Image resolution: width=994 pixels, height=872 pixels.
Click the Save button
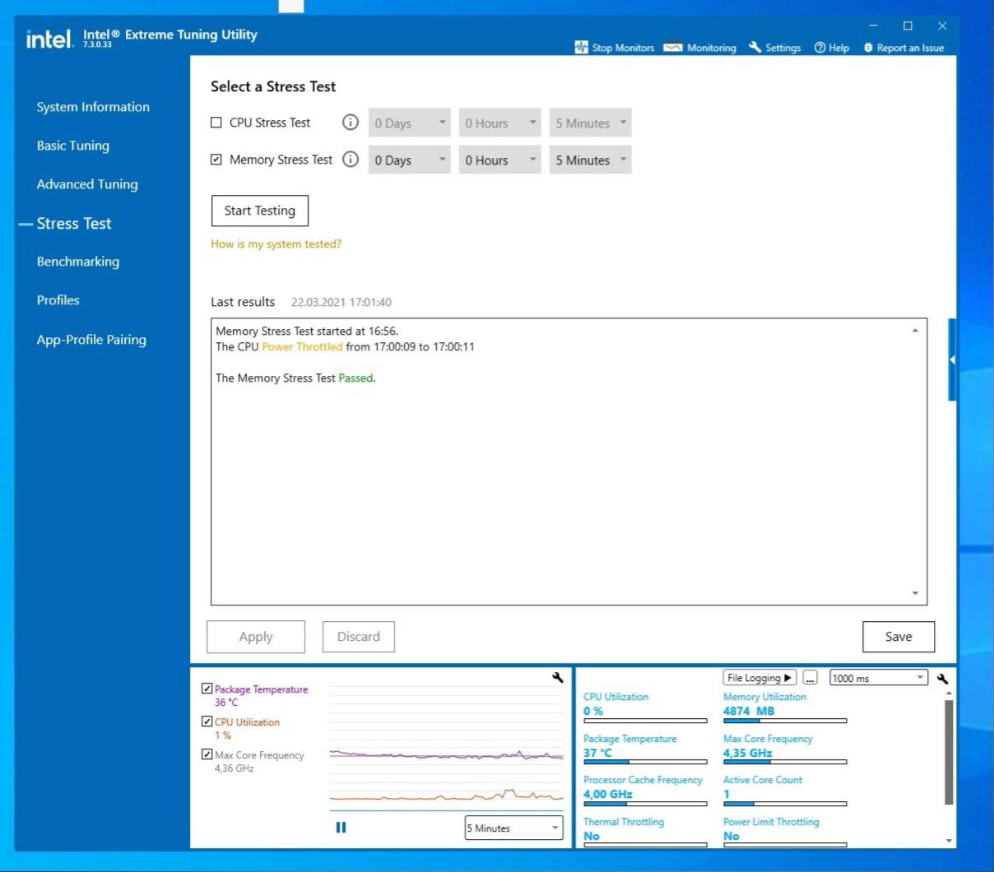point(899,637)
